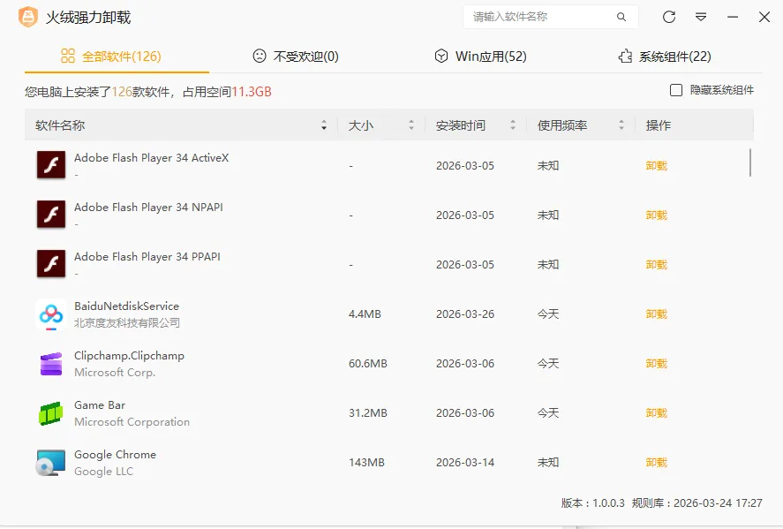783x529 pixels.
Task: Uninstall Game Bar
Action: [657, 412]
